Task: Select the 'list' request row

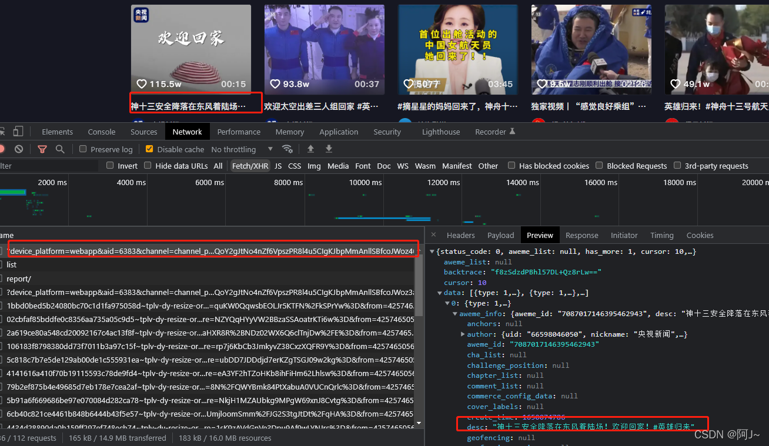Action: (x=207, y=265)
